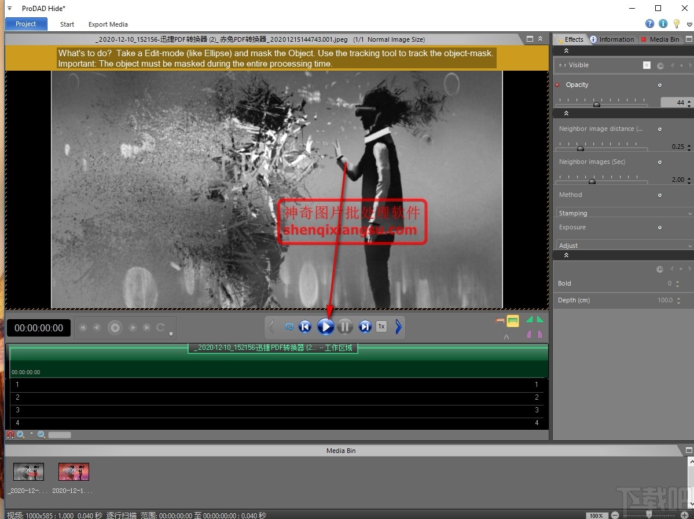The height and width of the screenshot is (519, 694).
Task: Step the 0.25 Neighbor distance spinner
Action: [689, 147]
